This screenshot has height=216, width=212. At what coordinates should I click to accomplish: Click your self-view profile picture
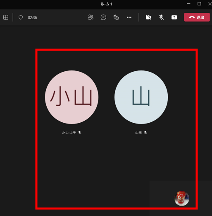pos(182,198)
